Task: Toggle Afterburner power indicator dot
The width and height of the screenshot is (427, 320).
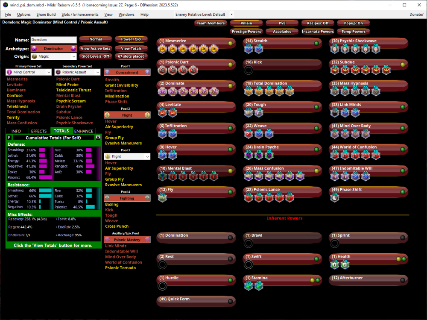Action: point(403,280)
